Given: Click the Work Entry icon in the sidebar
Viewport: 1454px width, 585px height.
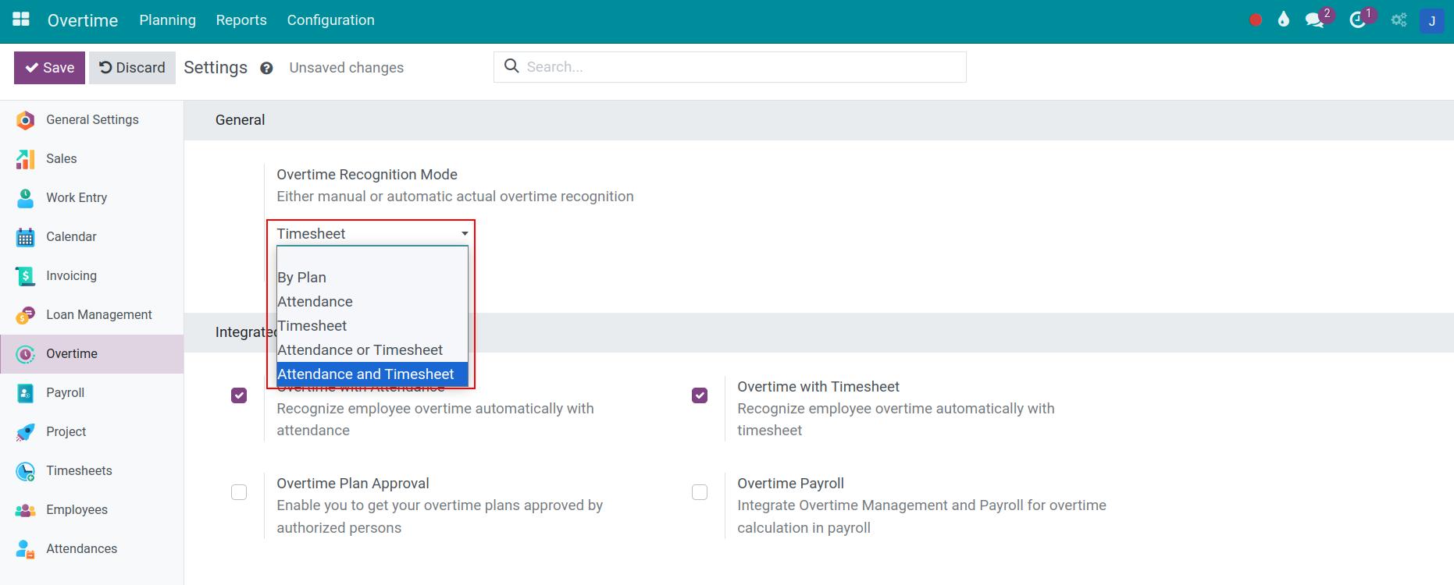Looking at the screenshot, I should pos(25,198).
